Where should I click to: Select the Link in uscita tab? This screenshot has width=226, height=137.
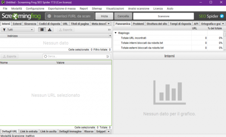point(48,131)
